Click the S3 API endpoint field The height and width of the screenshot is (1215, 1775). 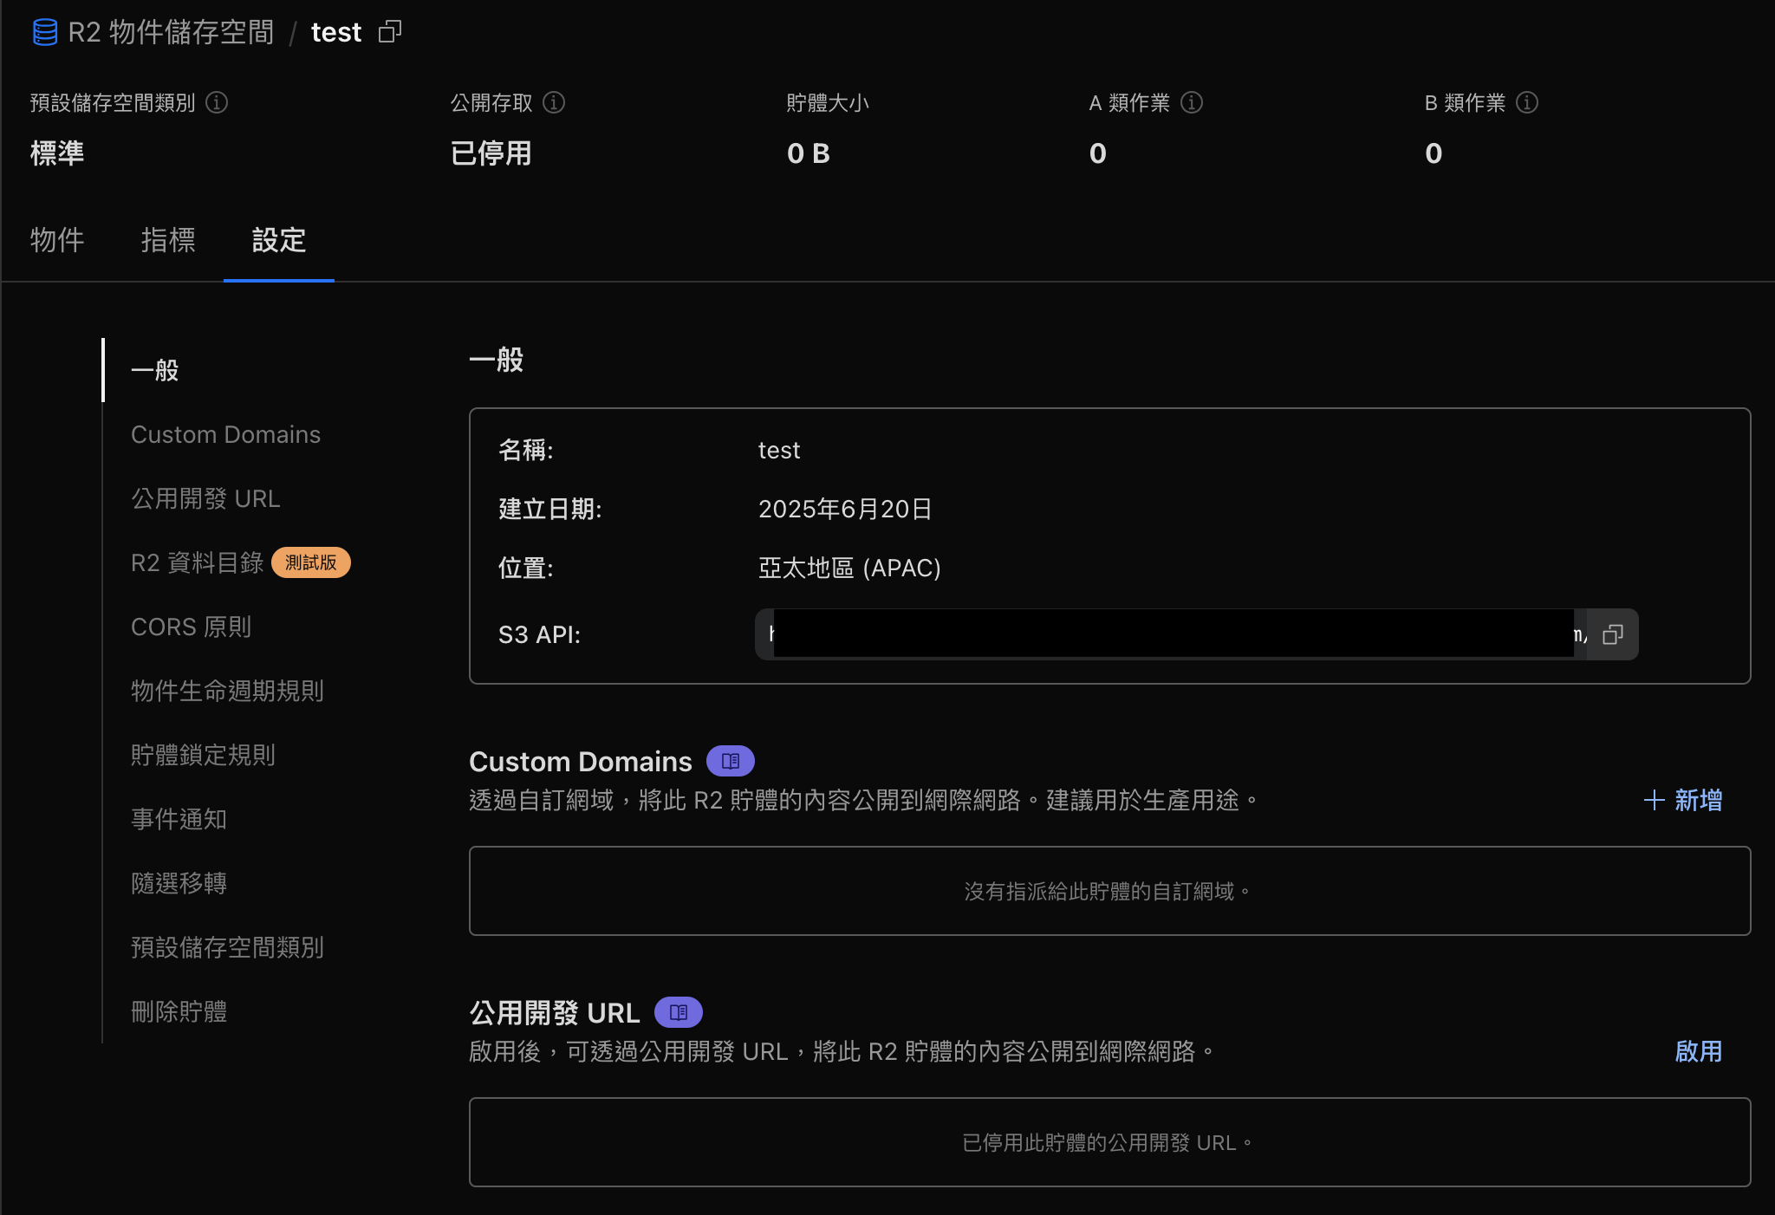[1171, 634]
